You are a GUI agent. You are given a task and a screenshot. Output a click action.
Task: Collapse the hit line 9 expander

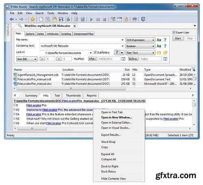point(15,105)
